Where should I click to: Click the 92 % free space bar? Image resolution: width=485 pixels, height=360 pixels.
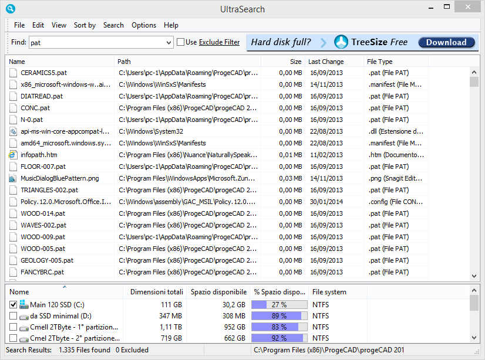(x=279, y=338)
